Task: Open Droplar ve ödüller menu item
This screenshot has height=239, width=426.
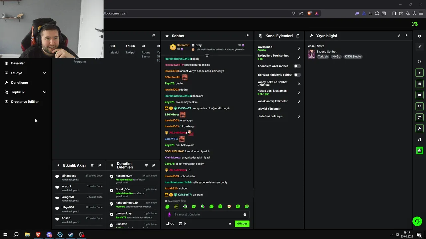Action: [x=25, y=102]
